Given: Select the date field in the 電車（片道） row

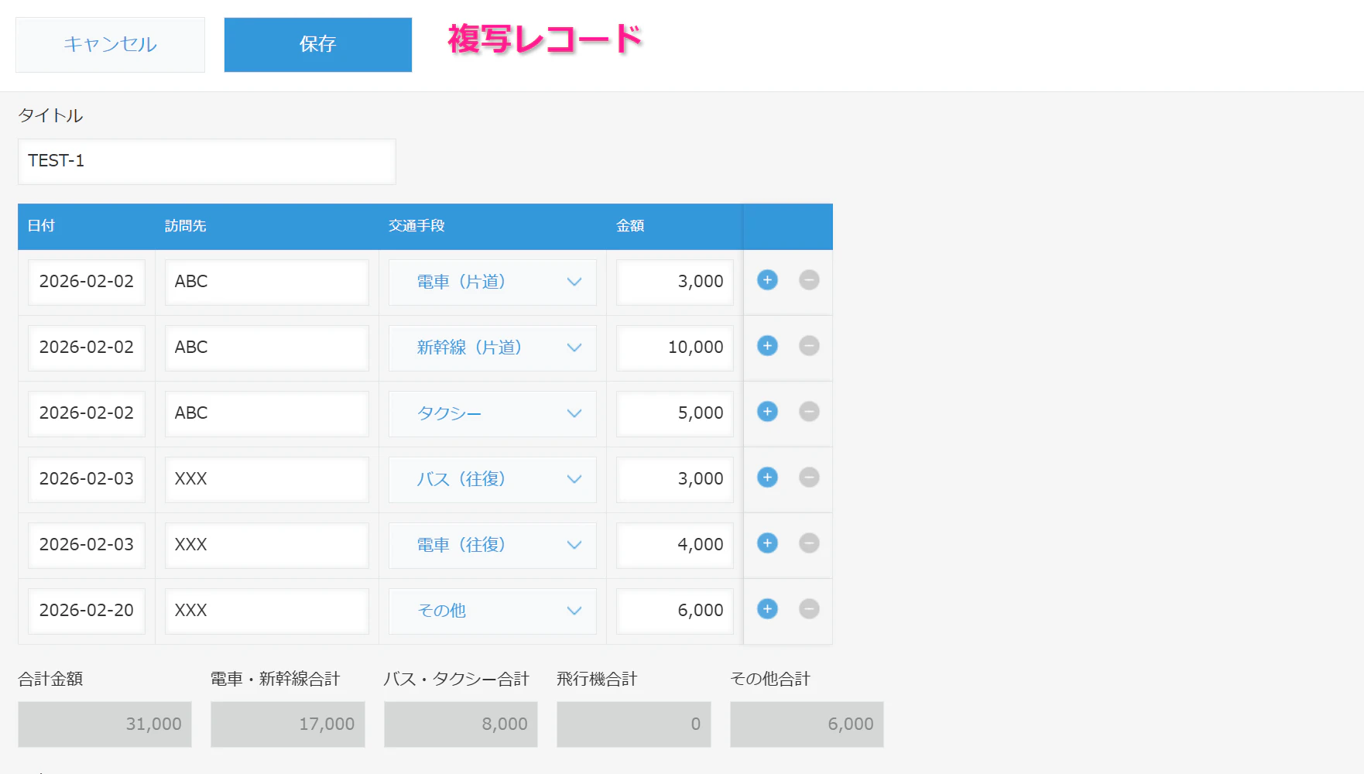Looking at the screenshot, I should (87, 282).
